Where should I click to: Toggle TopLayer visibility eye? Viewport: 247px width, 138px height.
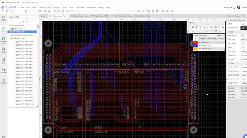point(200,43)
